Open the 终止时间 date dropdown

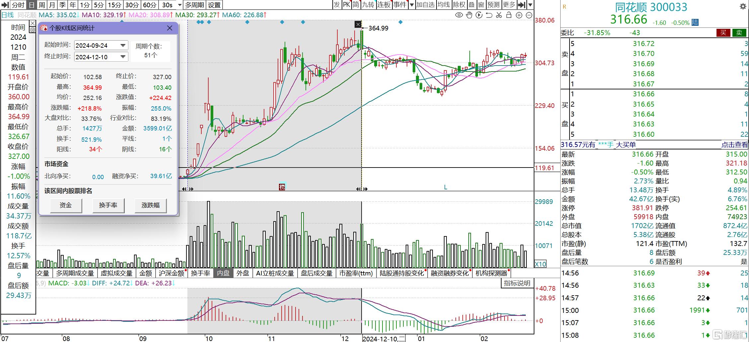click(123, 57)
